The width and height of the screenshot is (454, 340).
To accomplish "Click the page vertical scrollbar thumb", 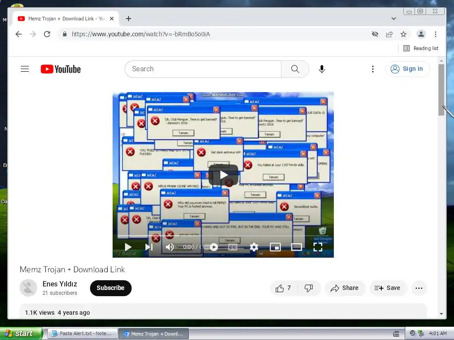I will [441, 89].
